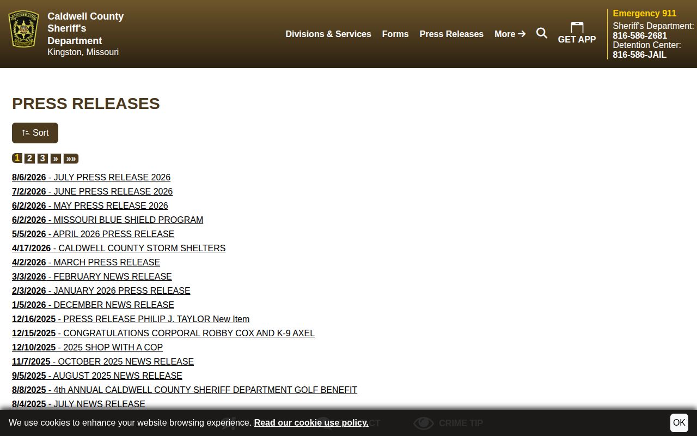The height and width of the screenshot is (436, 697).
Task: Open 4th Annual Golf Benefit release
Action: tap(185, 390)
